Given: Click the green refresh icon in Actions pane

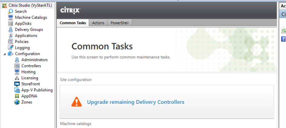Looking at the screenshot, I should point(284,30).
